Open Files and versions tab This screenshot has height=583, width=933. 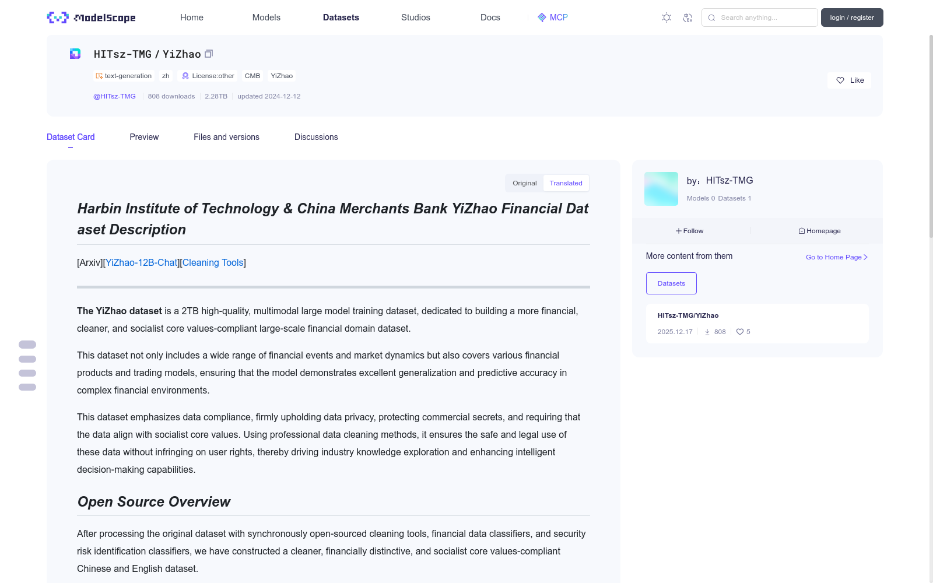[x=226, y=137]
